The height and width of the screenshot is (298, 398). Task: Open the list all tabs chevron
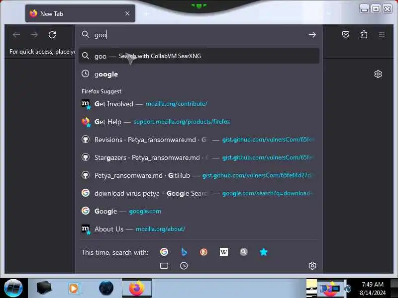click(329, 13)
